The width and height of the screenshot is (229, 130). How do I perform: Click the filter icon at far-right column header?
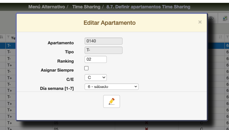click(x=227, y=37)
